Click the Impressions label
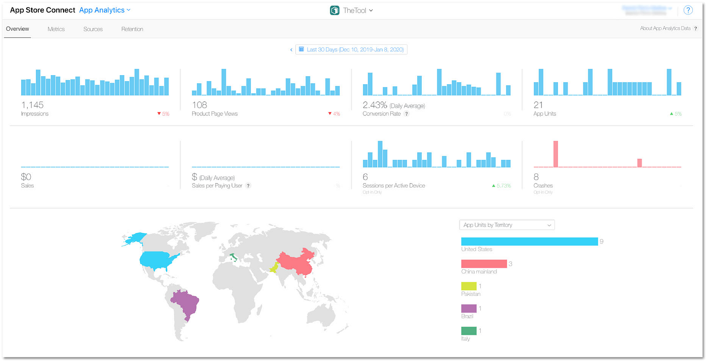This screenshot has width=707, height=362. 35,114
